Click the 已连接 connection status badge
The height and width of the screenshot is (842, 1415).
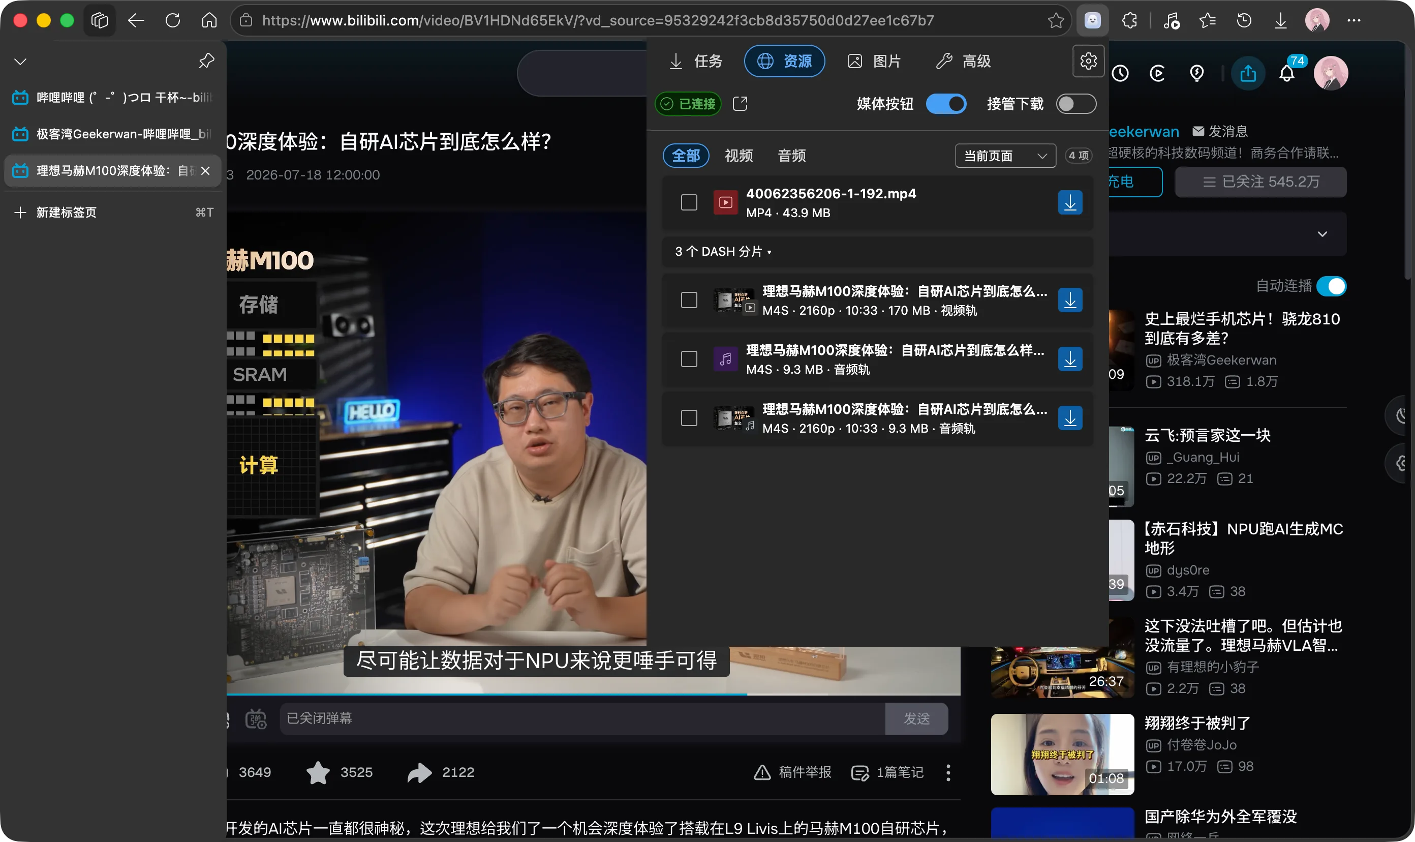click(689, 104)
